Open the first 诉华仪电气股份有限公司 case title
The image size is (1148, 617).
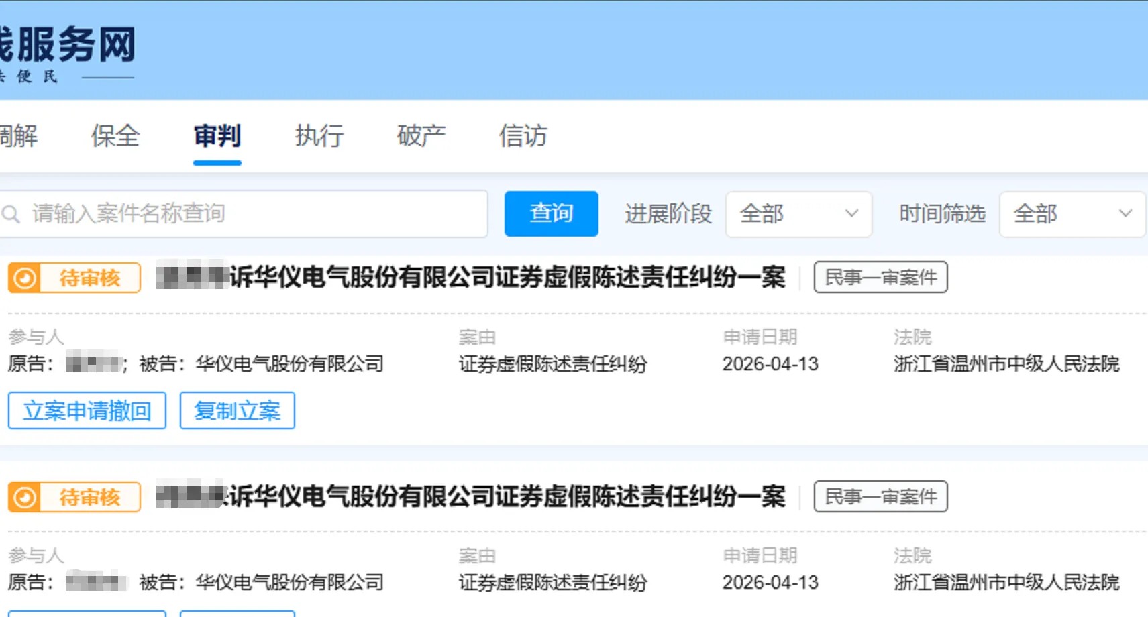tap(471, 277)
